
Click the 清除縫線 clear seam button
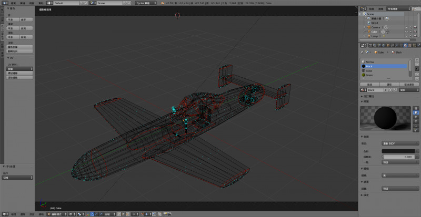(19, 78)
